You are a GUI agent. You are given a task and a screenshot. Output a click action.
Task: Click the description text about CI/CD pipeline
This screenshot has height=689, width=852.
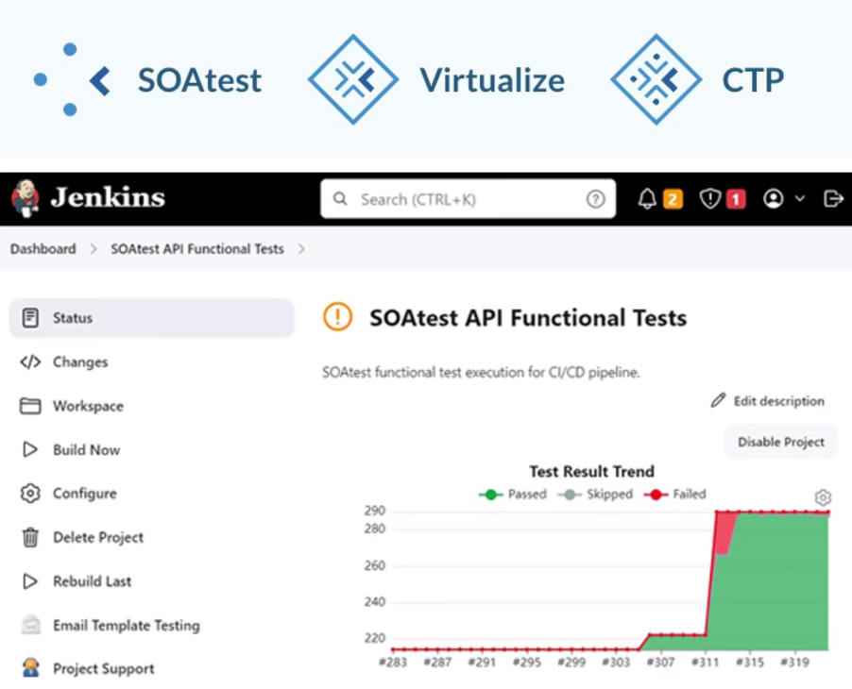481,373
